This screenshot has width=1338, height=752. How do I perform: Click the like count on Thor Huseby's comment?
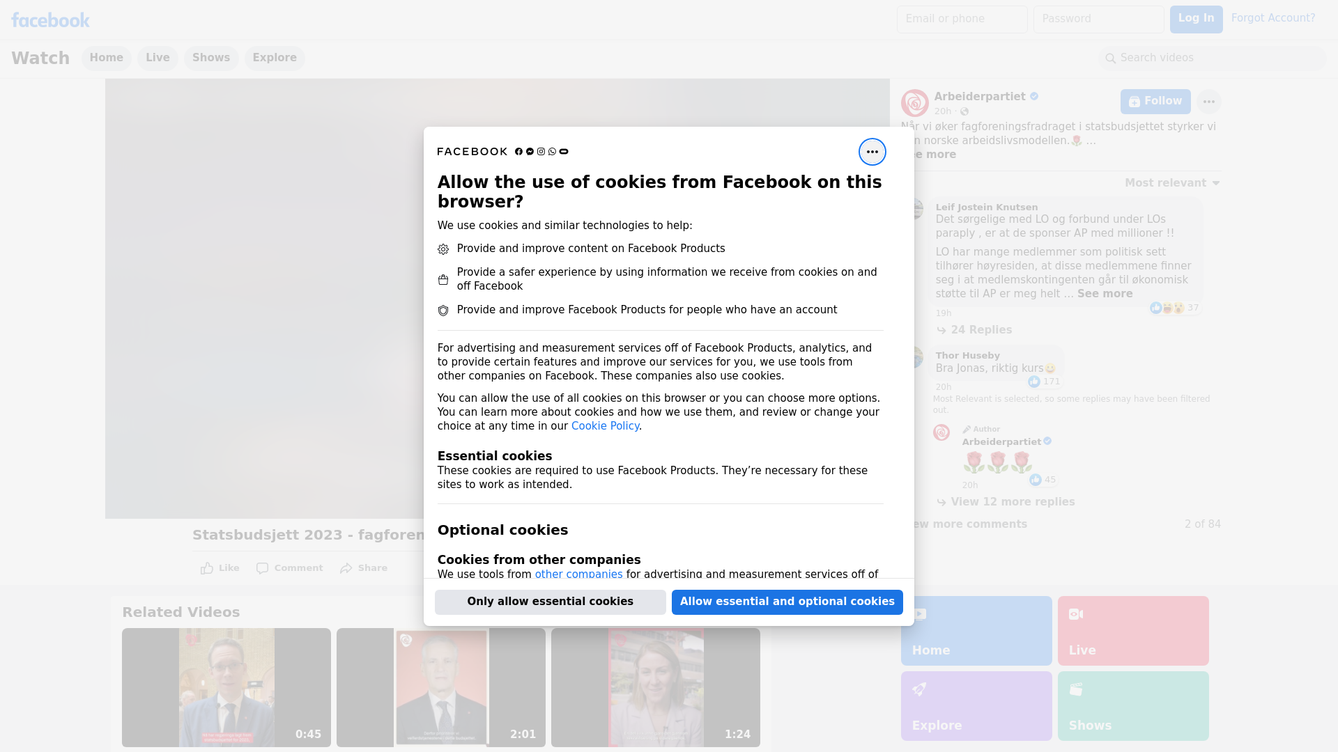point(1043,382)
